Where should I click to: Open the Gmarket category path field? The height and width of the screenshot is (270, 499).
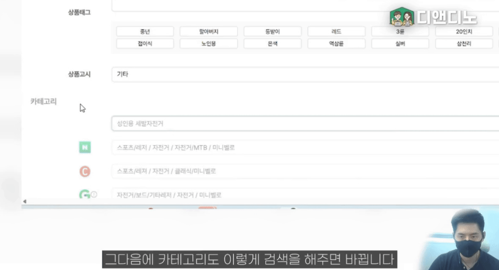304,194
